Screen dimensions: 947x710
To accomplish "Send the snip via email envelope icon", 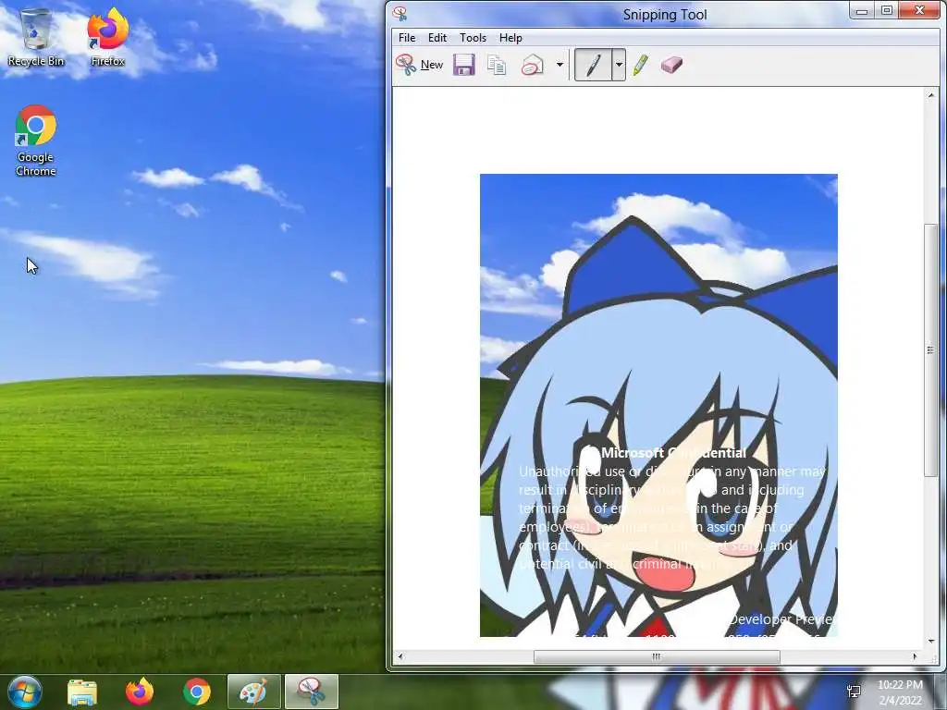I will point(532,65).
